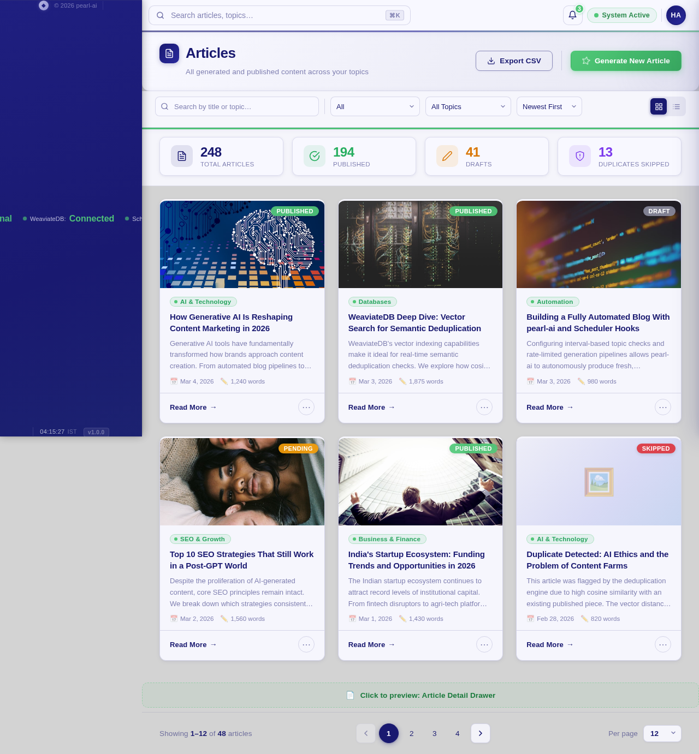699x754 pixels.
Task: Change sorting via Newest First dropdown
Action: (x=549, y=106)
